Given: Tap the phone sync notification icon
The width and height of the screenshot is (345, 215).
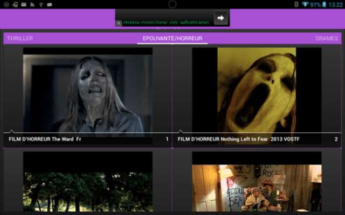Looking at the screenshot, I should 15,4.
